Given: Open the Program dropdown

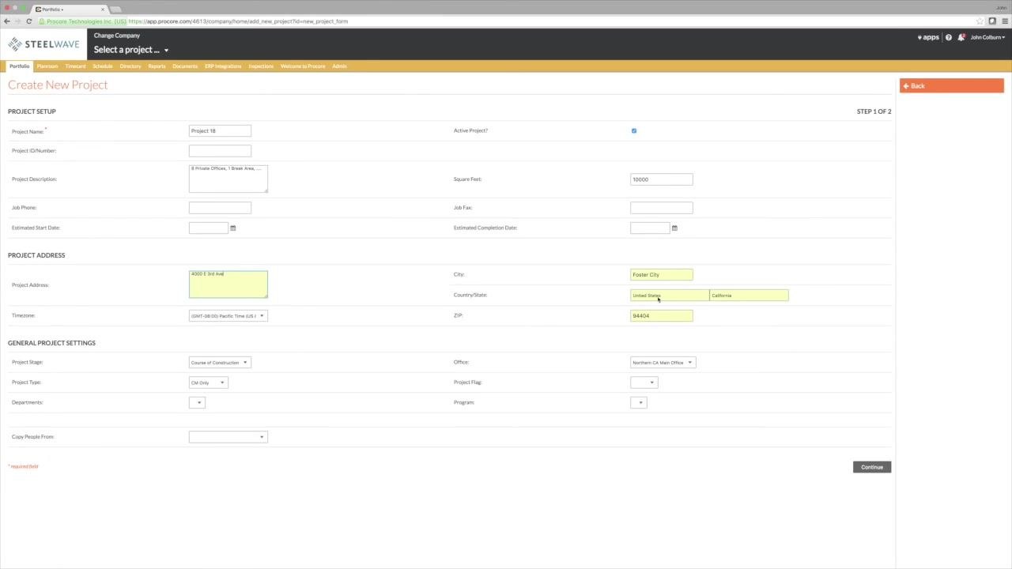Looking at the screenshot, I should (638, 403).
